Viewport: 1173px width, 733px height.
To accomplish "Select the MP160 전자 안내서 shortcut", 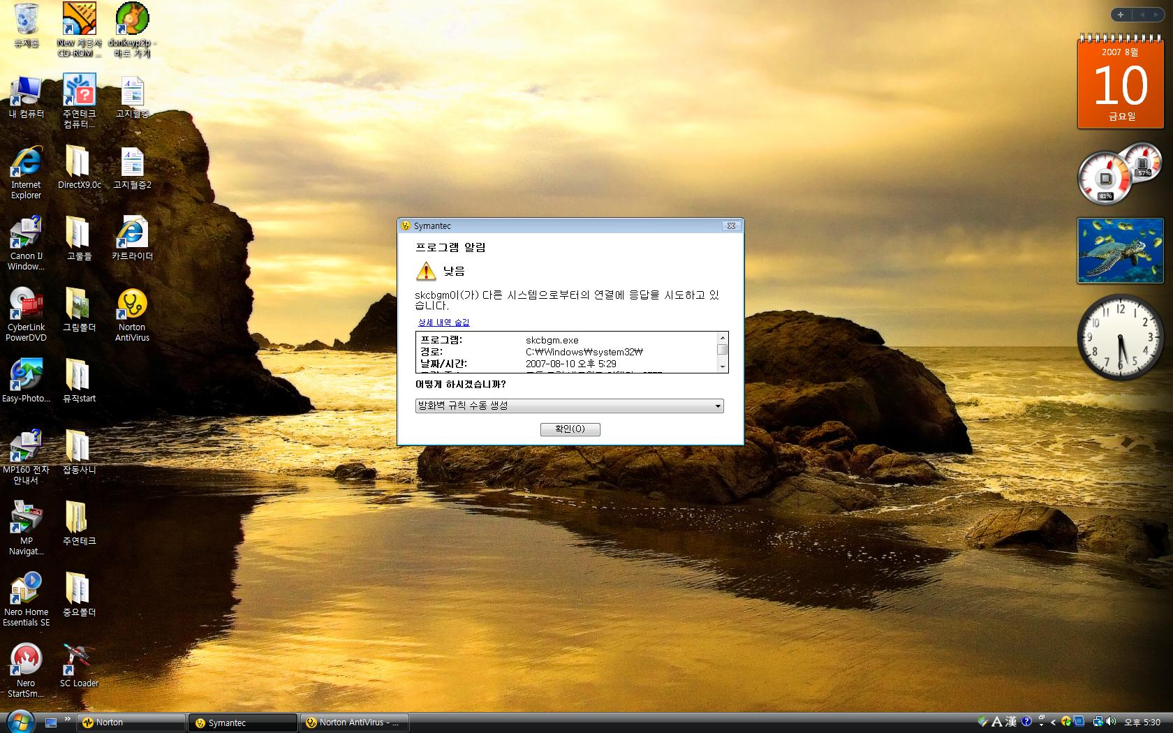I will point(27,457).
